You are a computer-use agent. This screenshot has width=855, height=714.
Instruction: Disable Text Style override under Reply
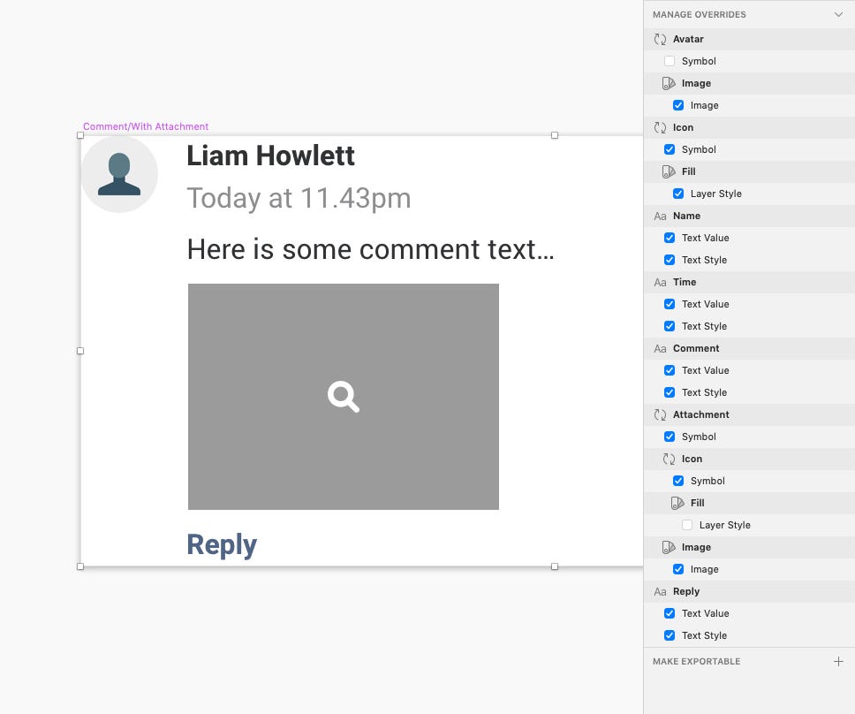[x=670, y=635]
